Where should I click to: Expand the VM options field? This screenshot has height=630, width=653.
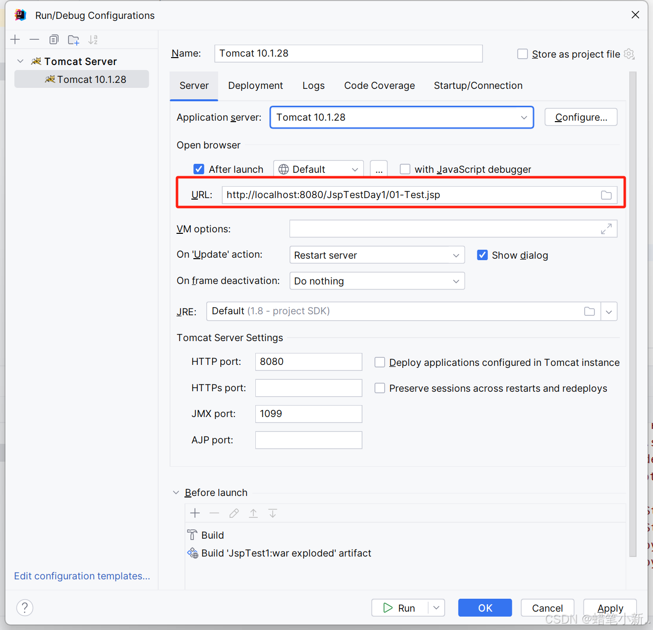(x=606, y=229)
